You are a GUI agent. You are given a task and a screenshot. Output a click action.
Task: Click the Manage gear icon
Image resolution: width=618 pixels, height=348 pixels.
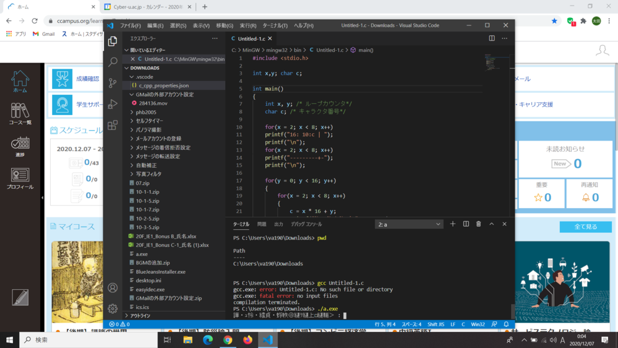113,308
